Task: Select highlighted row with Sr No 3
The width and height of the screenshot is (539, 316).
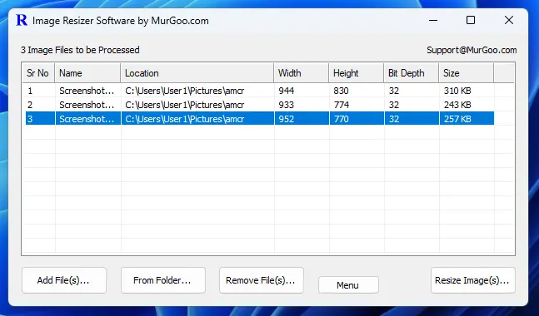Action: point(260,119)
